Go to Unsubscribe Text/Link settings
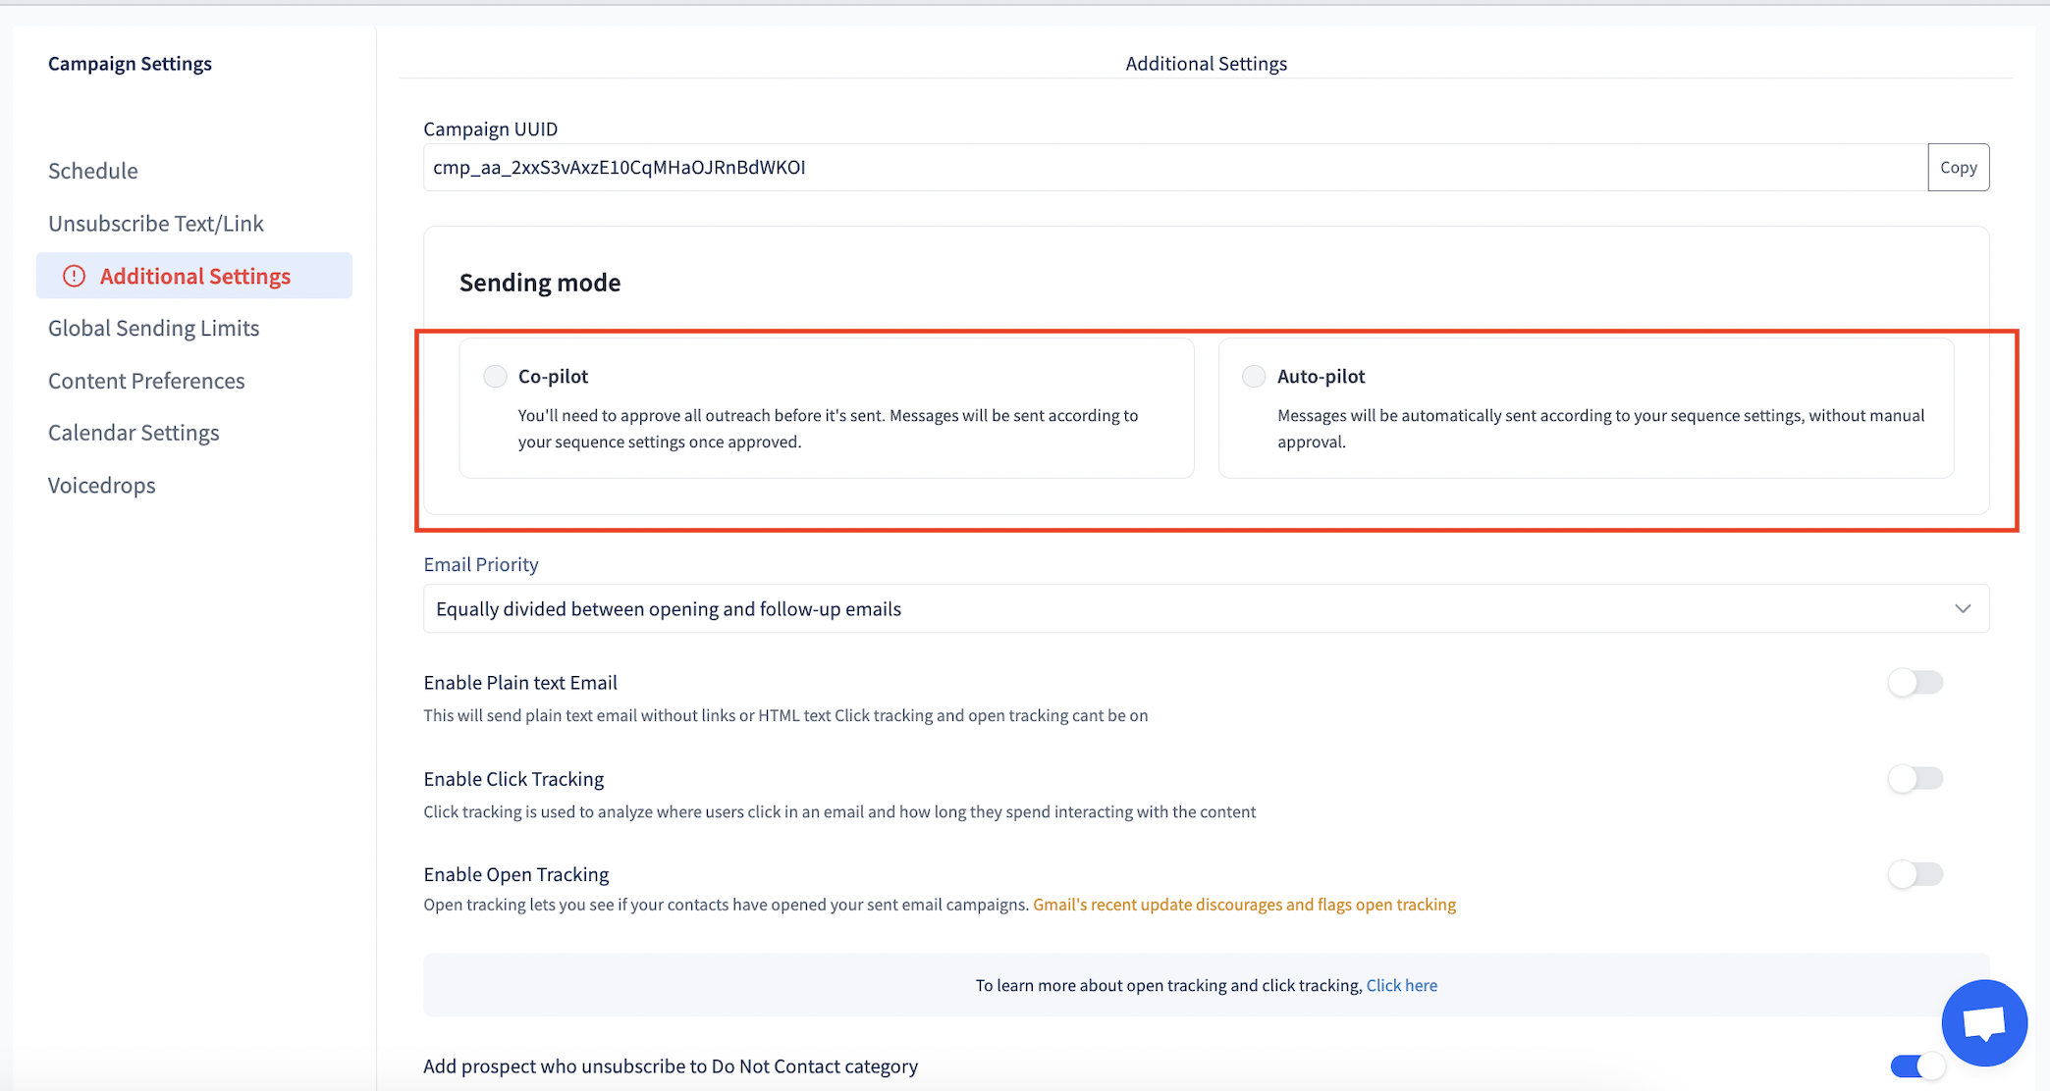The image size is (2050, 1091). point(156,224)
